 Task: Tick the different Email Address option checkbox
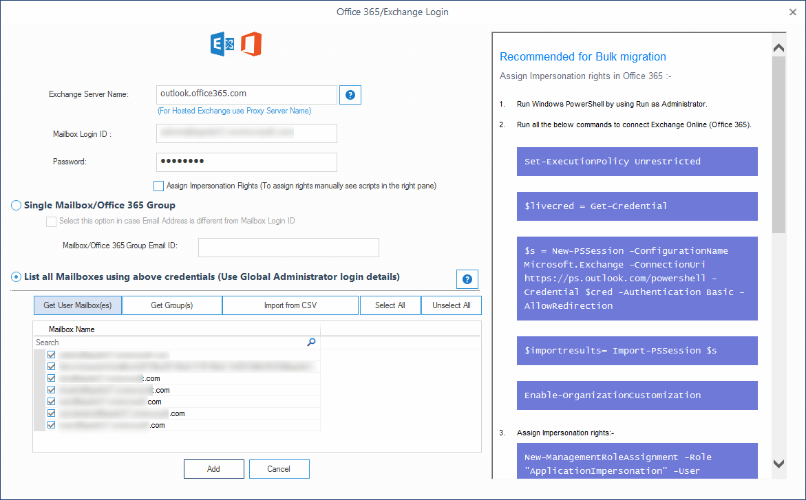(51, 221)
